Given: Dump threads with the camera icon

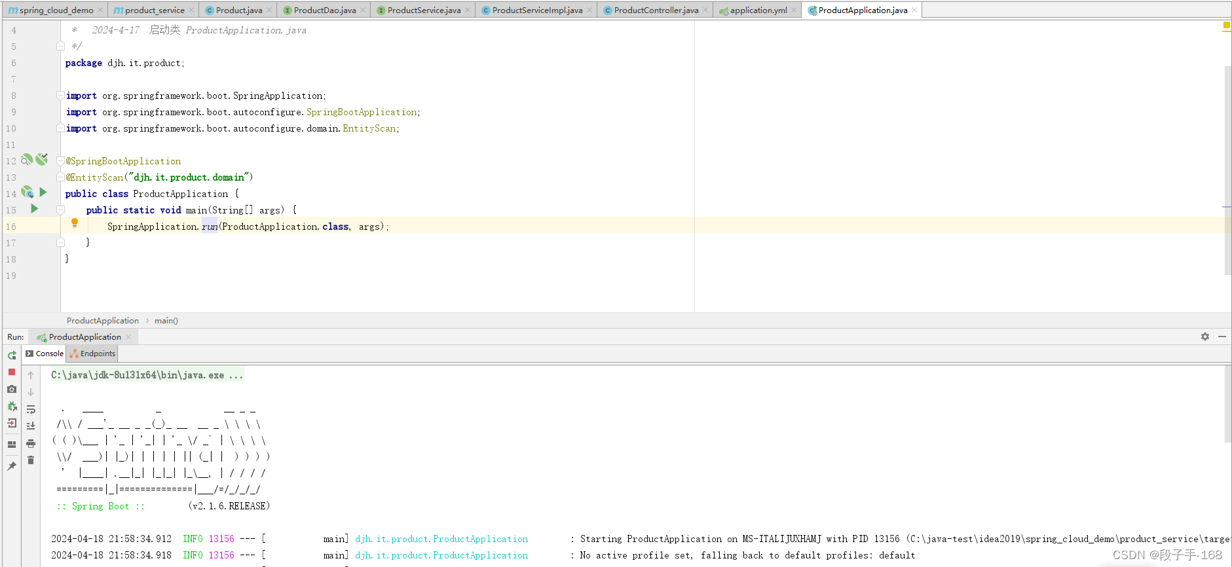Looking at the screenshot, I should (x=12, y=389).
